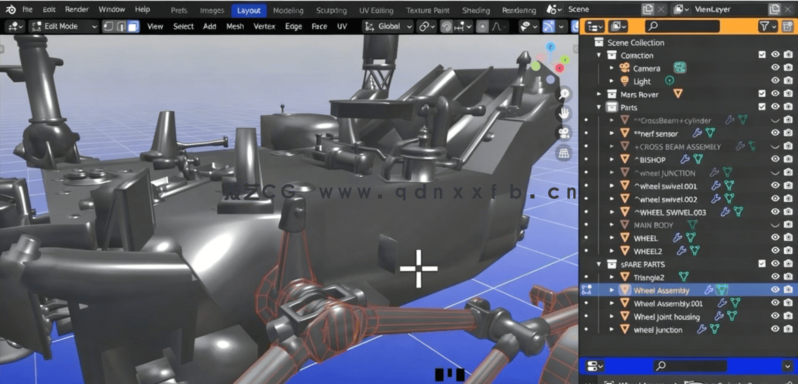
Task: Click wrench icon on Wheel joint housing row
Action: tap(719, 317)
